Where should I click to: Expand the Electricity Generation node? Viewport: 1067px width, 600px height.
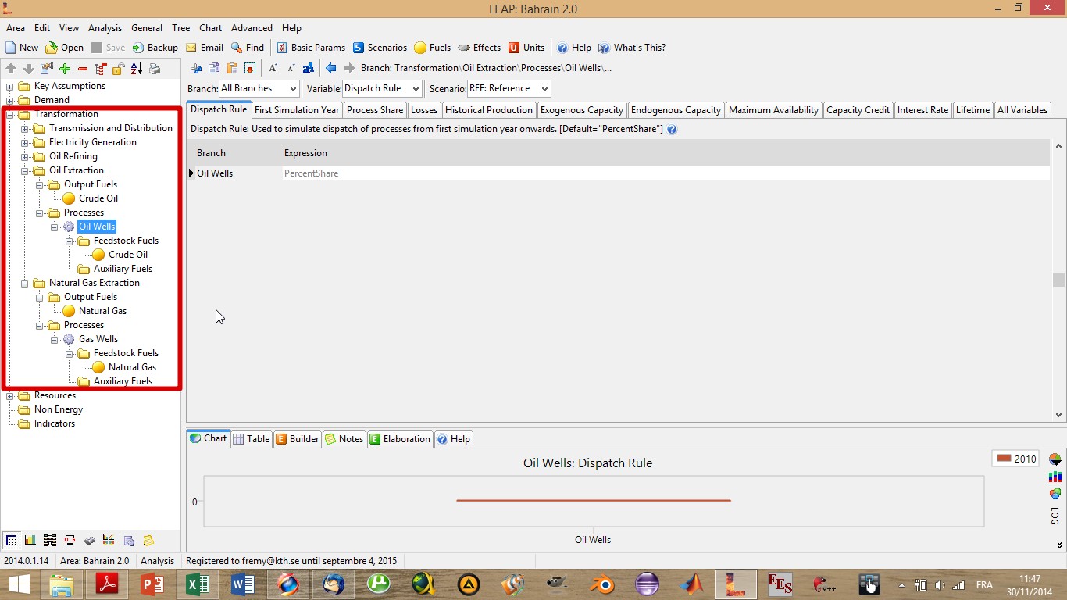click(x=25, y=142)
